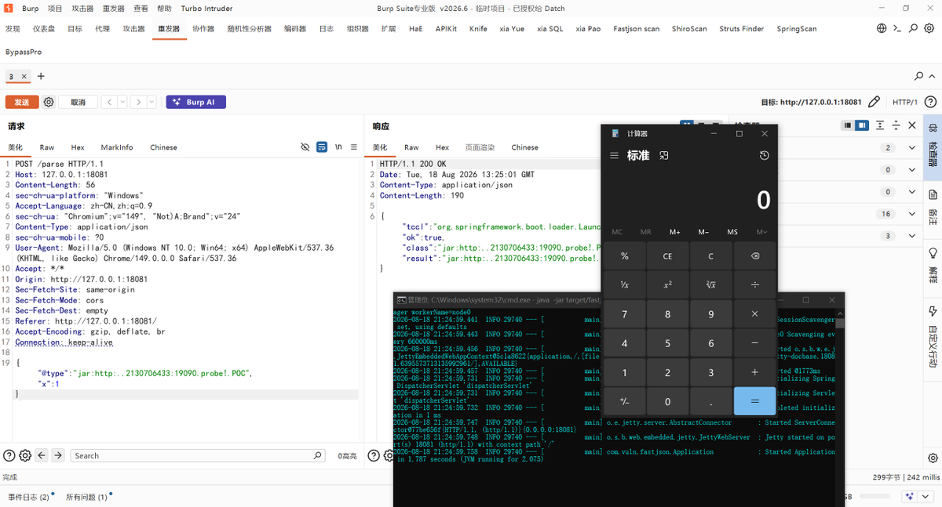The width and height of the screenshot is (942, 507).
Task: Click the Calculator backspace key
Action: [754, 256]
